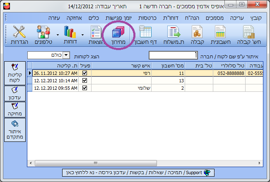270x182 pixels.
Task: Open the ת.משלוח delivery note icon
Action: pyautogui.click(x=174, y=35)
